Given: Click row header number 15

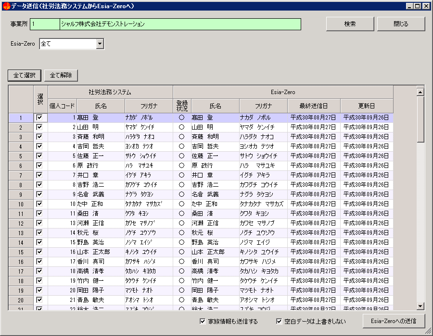Looking at the screenshot, I should tap(21, 252).
